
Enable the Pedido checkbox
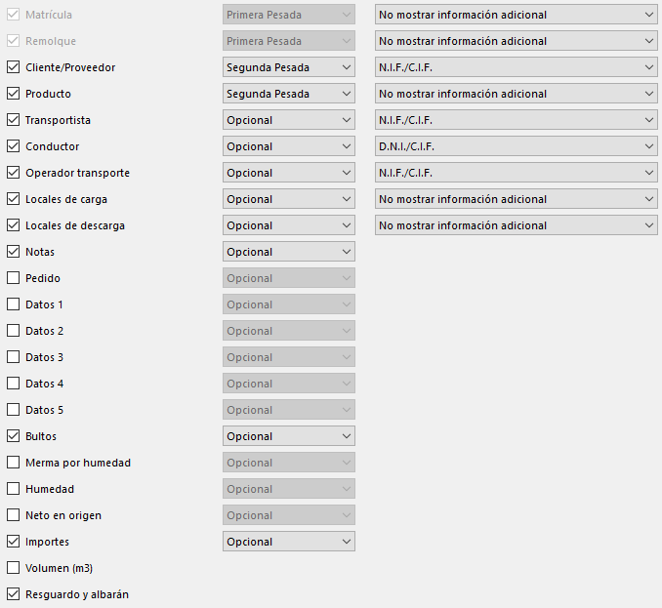tap(13, 277)
